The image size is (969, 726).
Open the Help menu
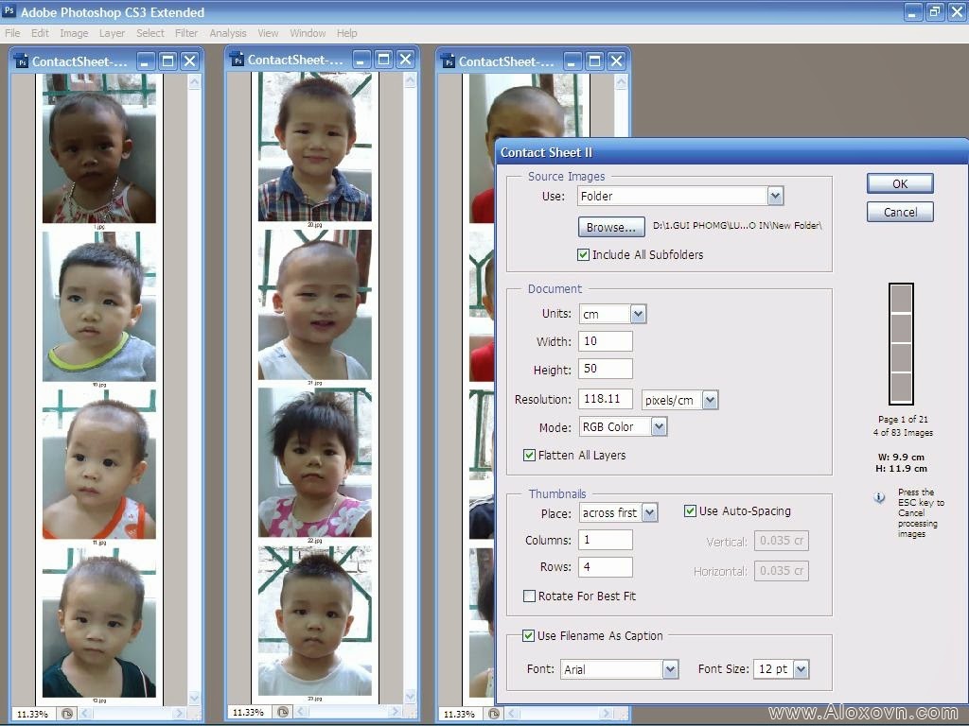point(346,33)
